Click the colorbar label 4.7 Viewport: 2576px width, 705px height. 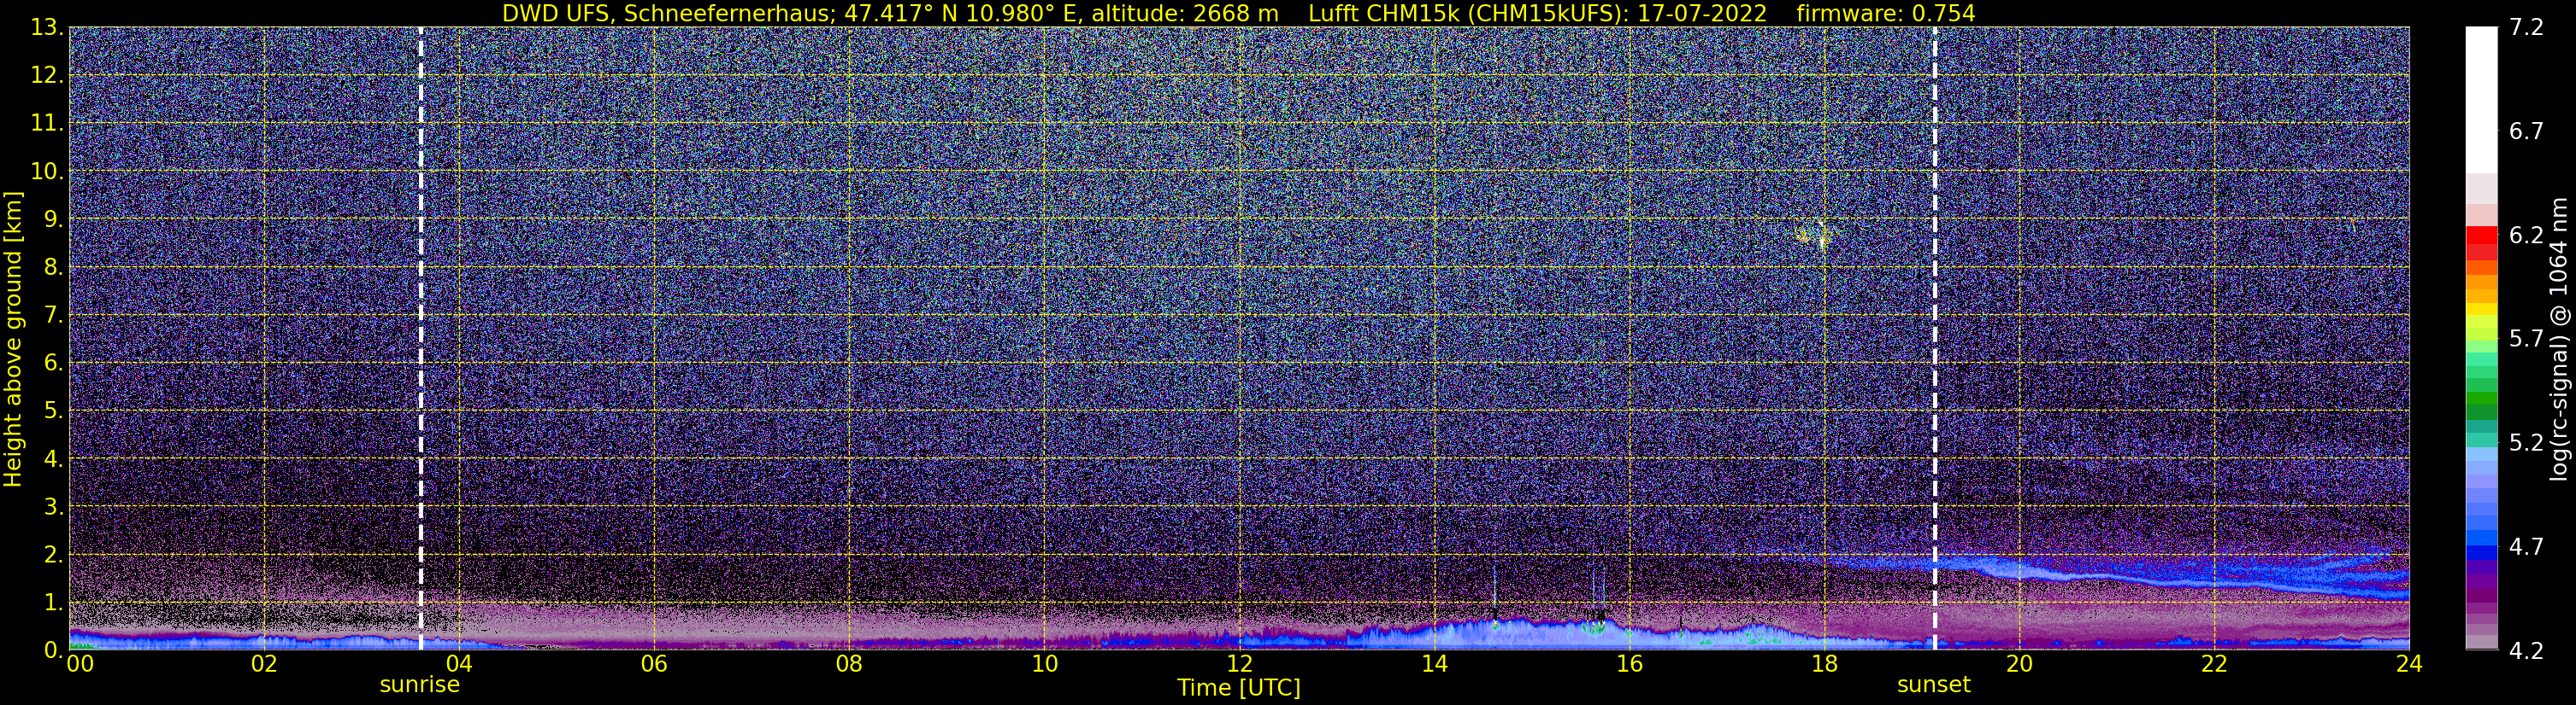click(x=2527, y=547)
